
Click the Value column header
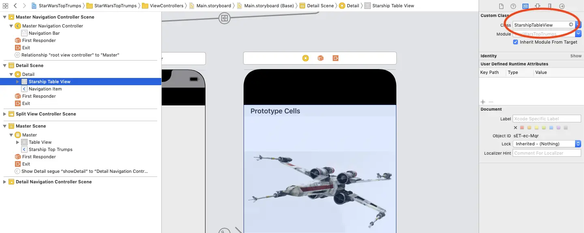[541, 72]
